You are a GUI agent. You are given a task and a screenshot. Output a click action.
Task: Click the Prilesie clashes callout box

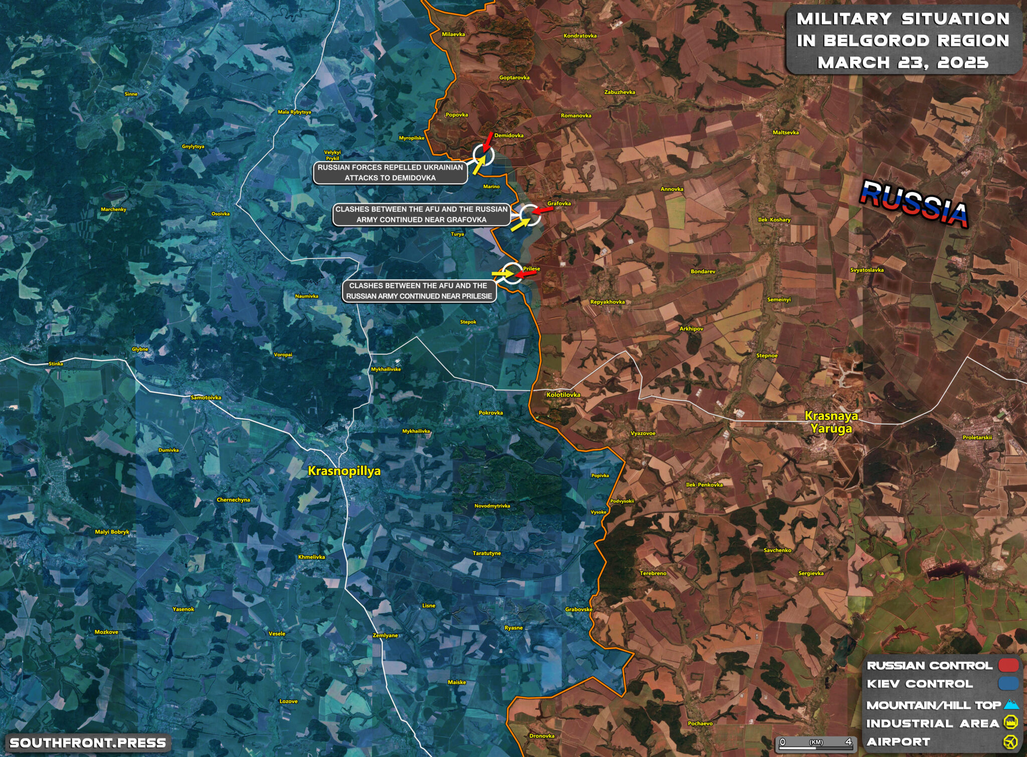click(x=419, y=291)
